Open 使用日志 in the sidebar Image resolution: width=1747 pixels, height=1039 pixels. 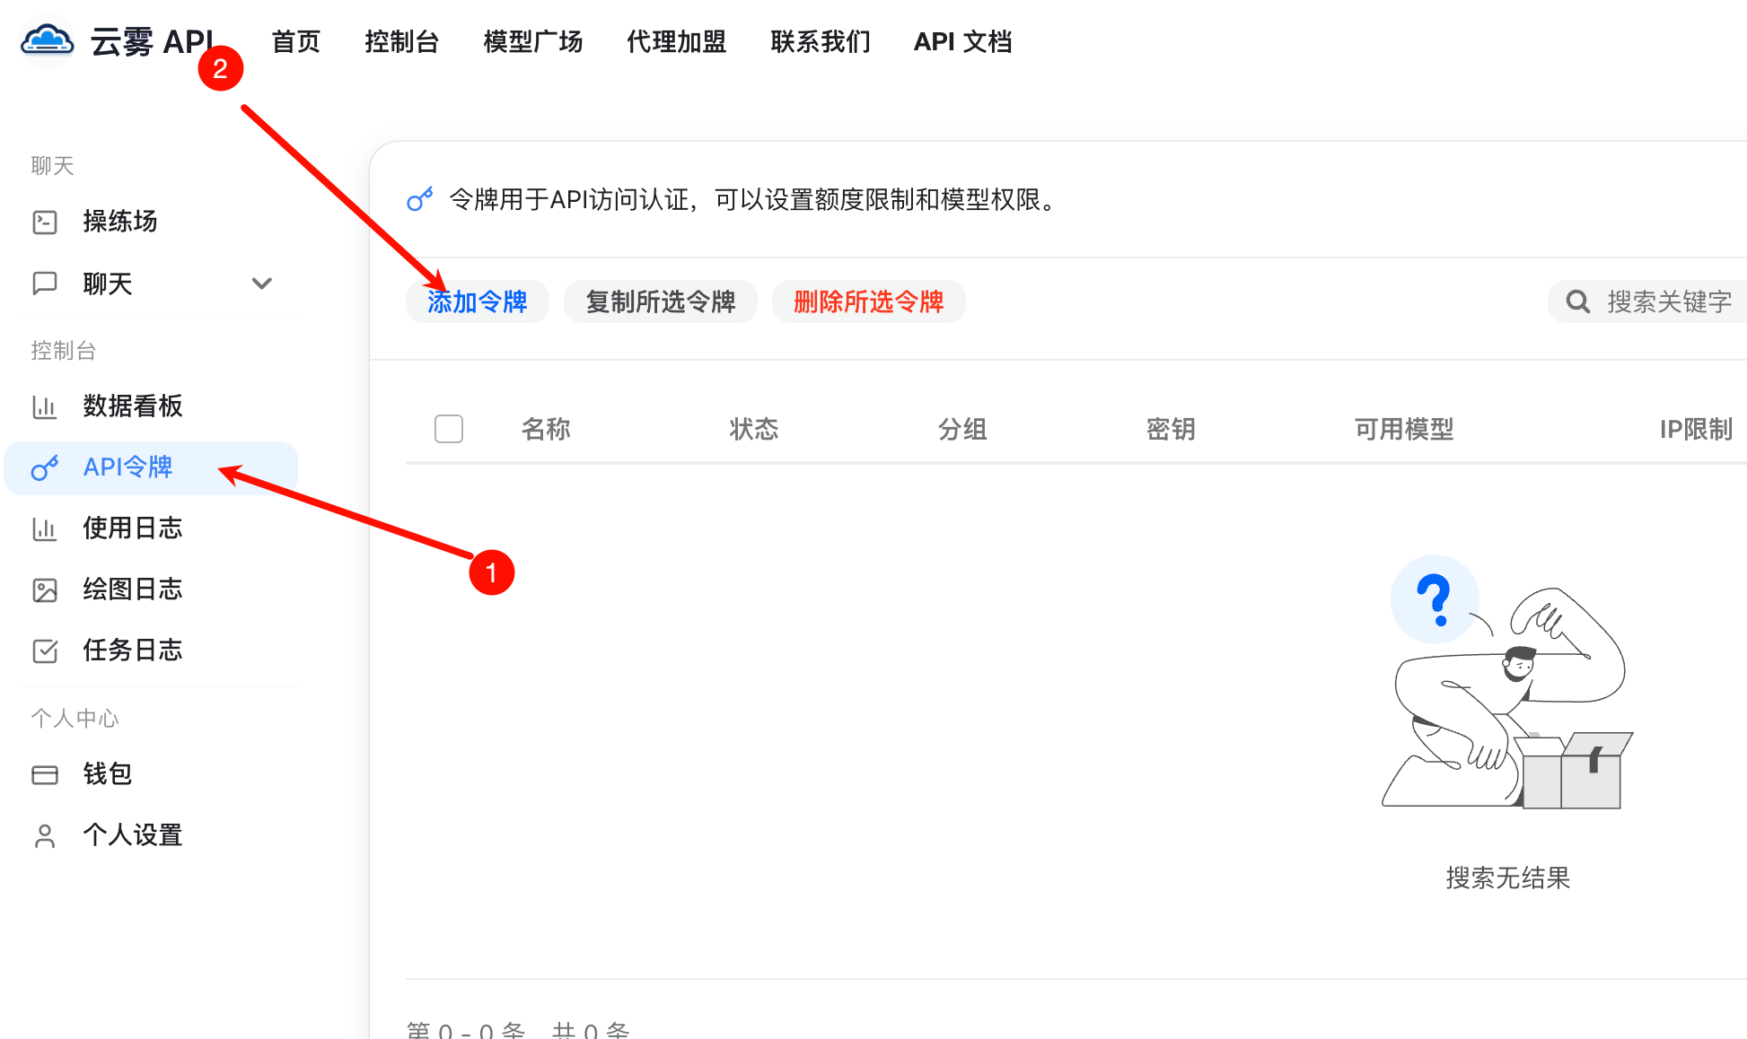click(x=132, y=528)
